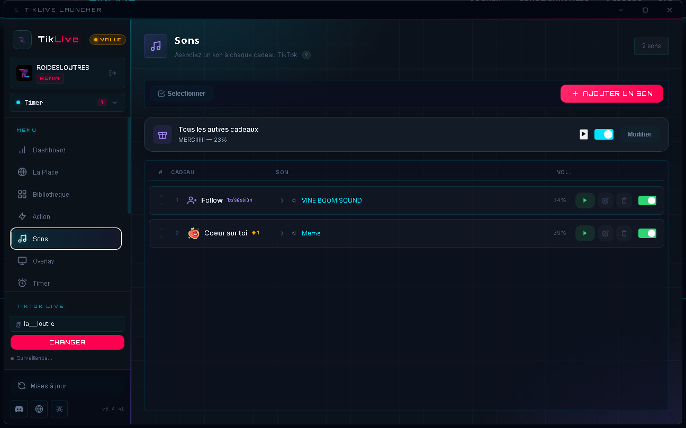Image resolution: width=686 pixels, height=428 pixels.
Task: Expand the Timer profile dropdown
Action: [67, 103]
